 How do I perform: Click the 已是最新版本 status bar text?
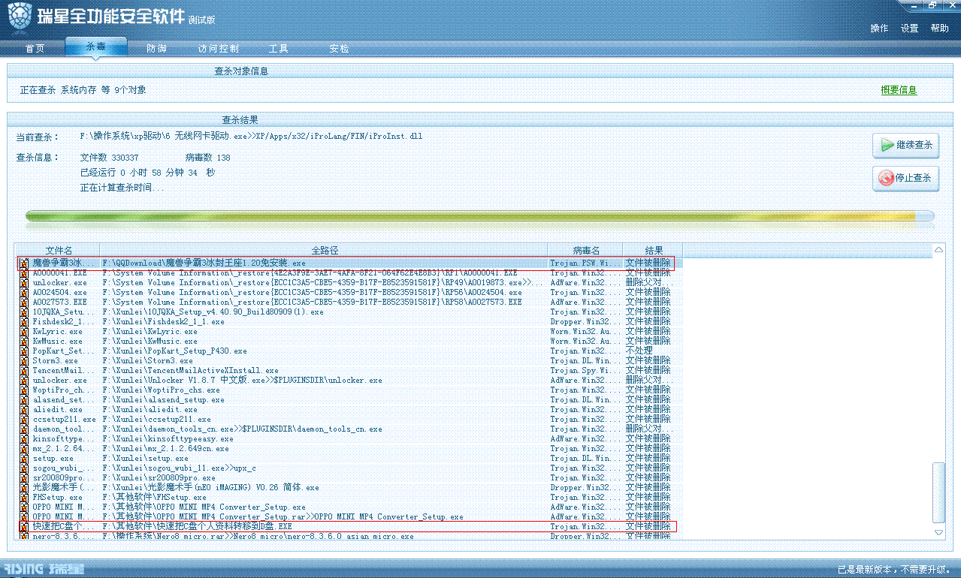(893, 569)
